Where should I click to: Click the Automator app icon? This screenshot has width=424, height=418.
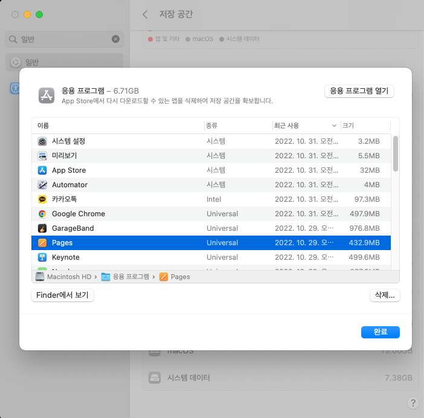coord(42,185)
